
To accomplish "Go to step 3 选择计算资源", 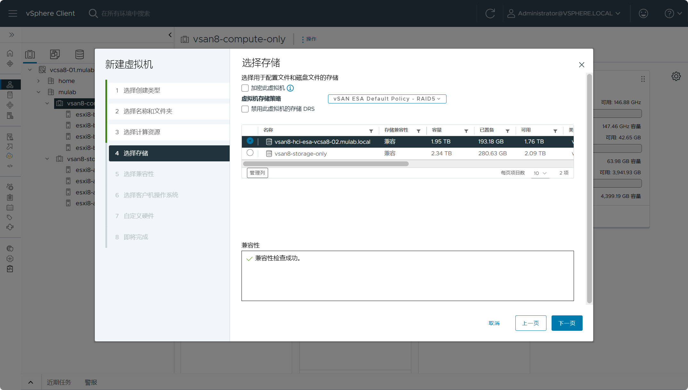I will [169, 132].
